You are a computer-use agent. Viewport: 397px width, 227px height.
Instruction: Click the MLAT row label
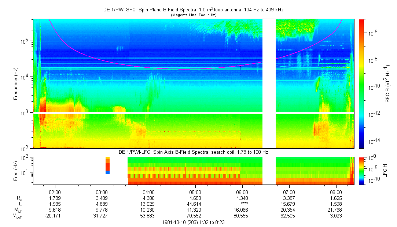(17, 216)
